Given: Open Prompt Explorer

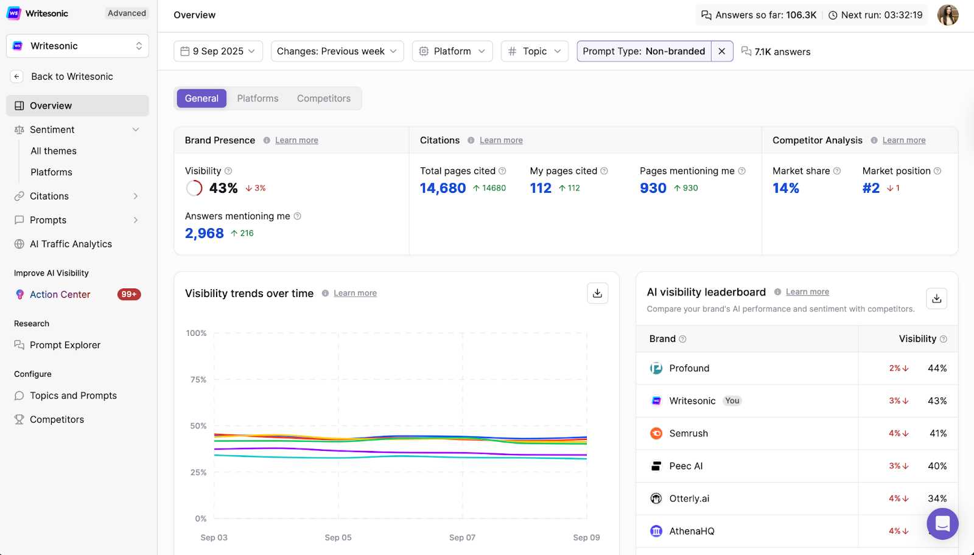Looking at the screenshot, I should coord(65,345).
